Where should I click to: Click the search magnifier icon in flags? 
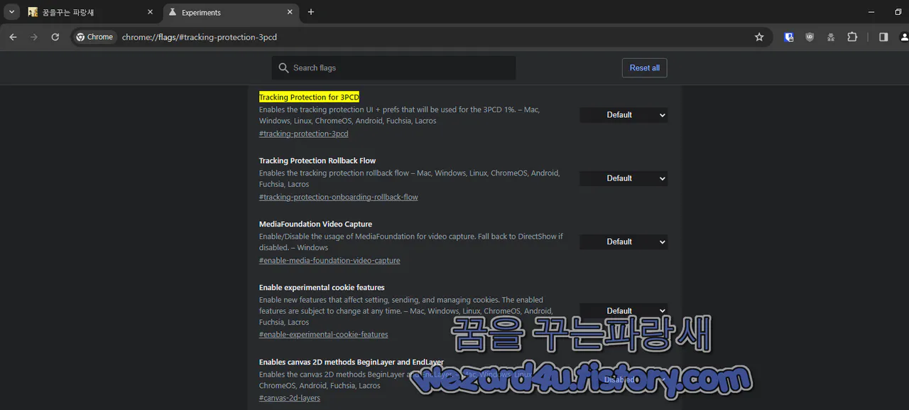pyautogui.click(x=283, y=68)
